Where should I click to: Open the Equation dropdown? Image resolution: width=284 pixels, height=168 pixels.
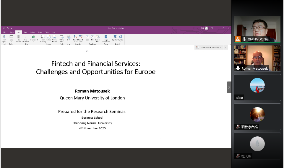tap(115, 38)
